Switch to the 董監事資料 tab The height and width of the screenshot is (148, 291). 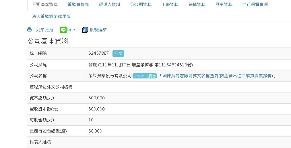(x=78, y=5)
